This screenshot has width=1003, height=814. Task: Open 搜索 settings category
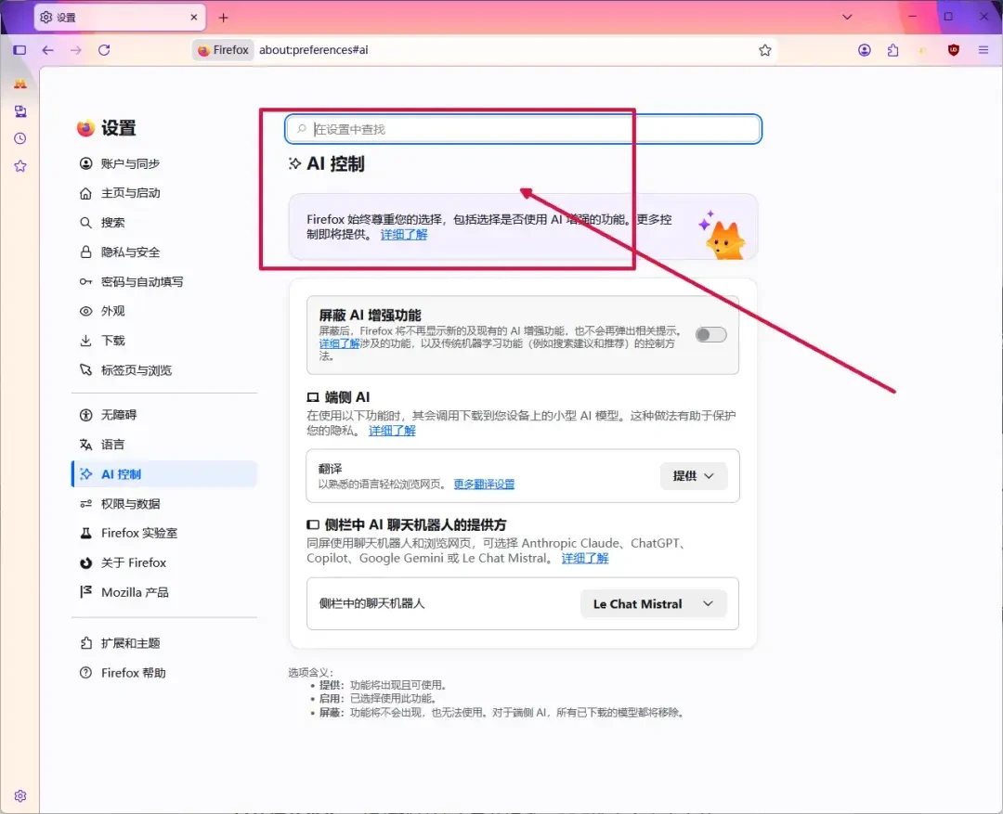[164, 223]
